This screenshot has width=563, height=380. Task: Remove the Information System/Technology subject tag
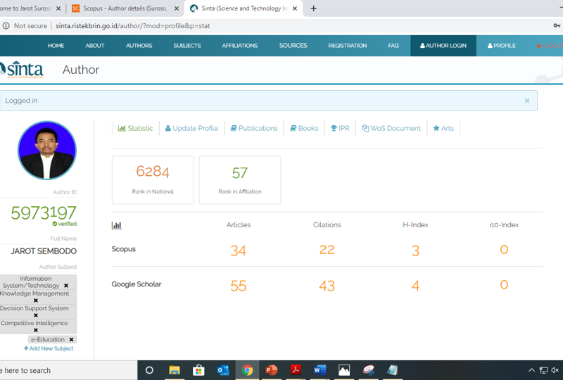click(x=66, y=286)
